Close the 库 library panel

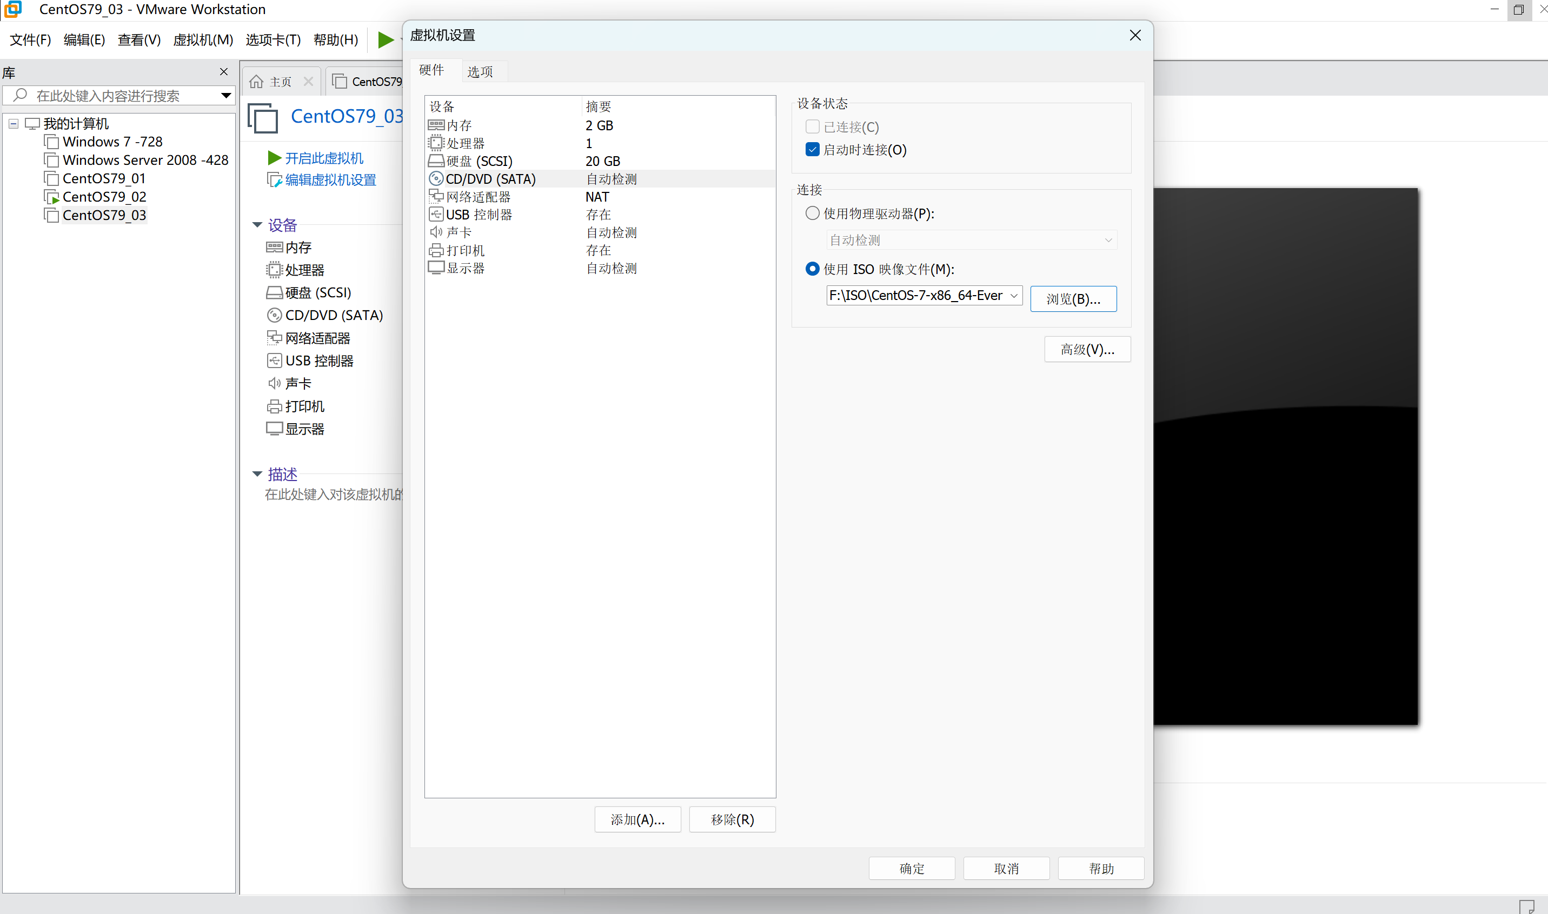click(224, 72)
